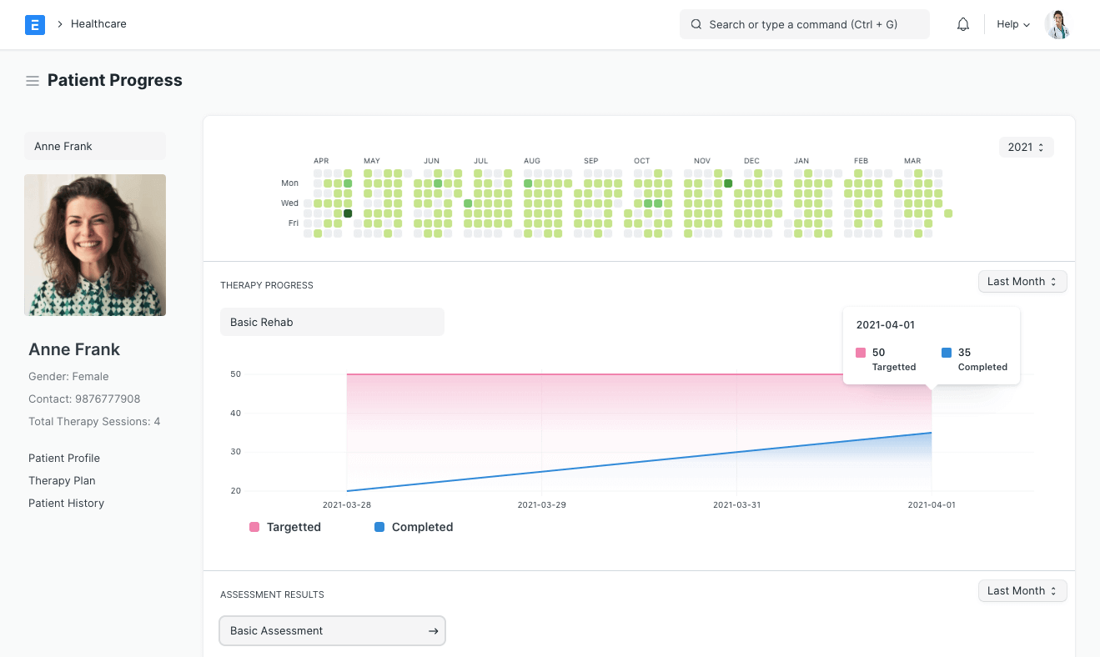
Task: Click the pink swatch beside 50 in tooltip
Action: pyautogui.click(x=861, y=353)
